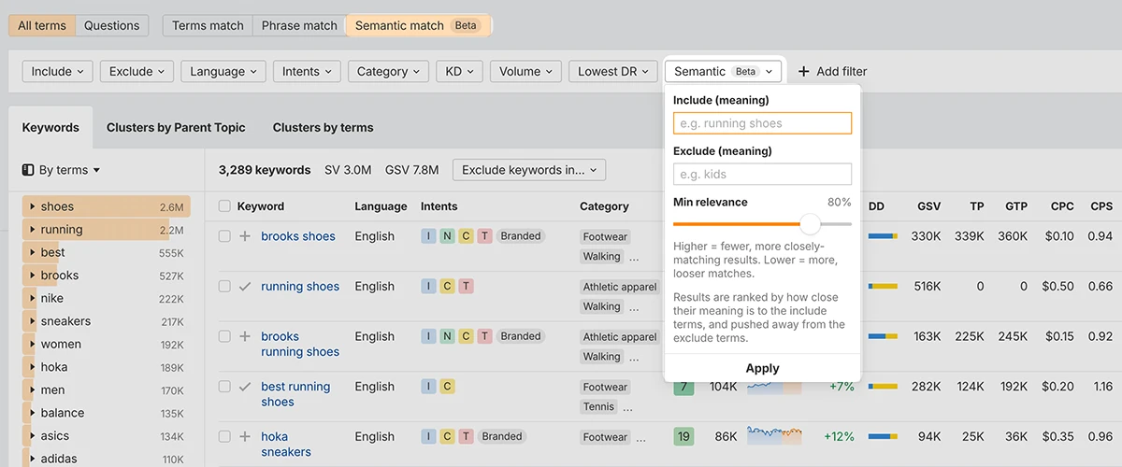This screenshot has height=467, width=1122.
Task: Click the plus icon on Add filter
Action: pyautogui.click(x=803, y=71)
